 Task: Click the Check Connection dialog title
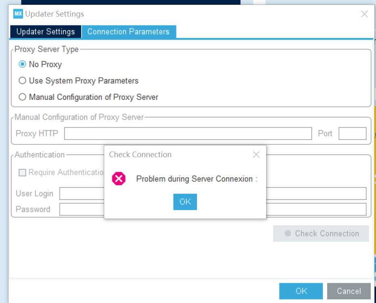click(140, 154)
